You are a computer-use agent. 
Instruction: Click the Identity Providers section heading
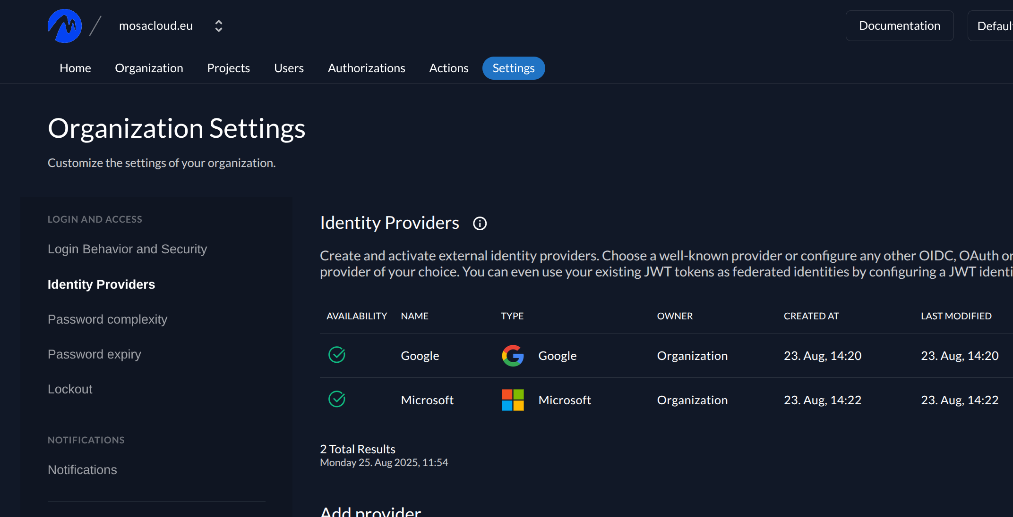[x=389, y=223]
